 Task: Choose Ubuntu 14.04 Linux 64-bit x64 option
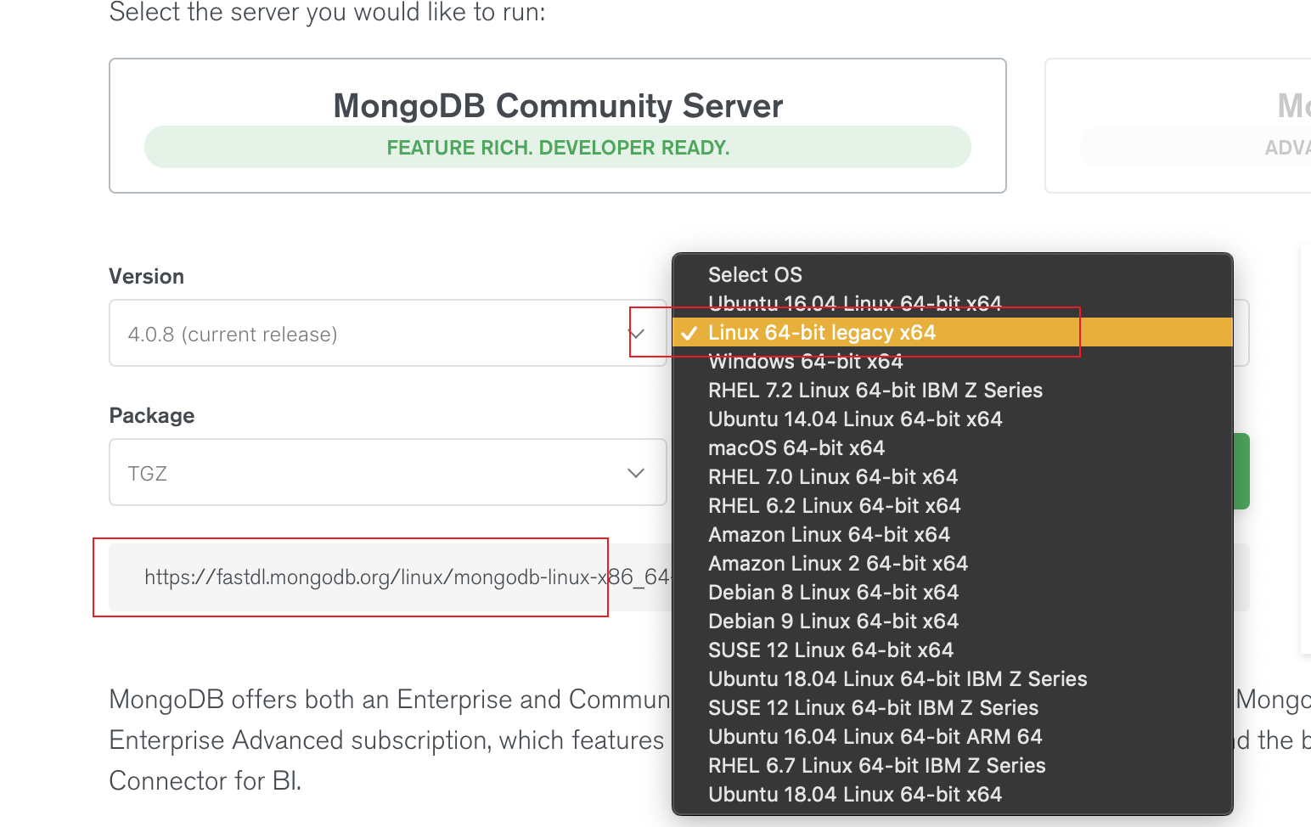click(x=952, y=419)
